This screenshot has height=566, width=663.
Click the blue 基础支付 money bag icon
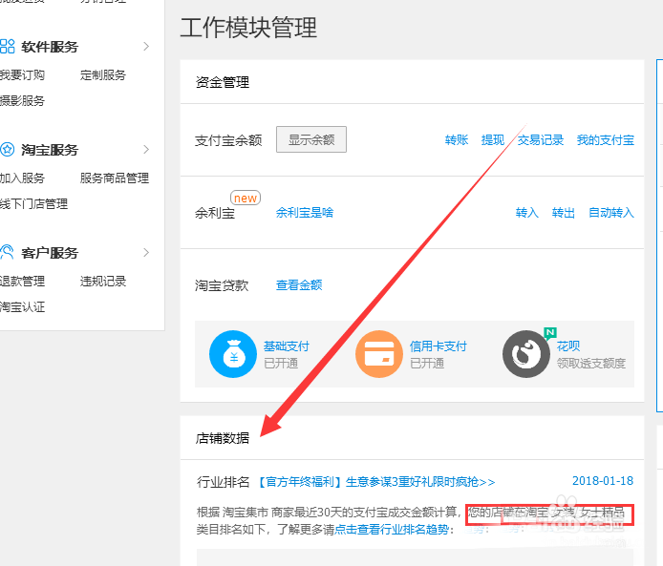click(x=233, y=354)
